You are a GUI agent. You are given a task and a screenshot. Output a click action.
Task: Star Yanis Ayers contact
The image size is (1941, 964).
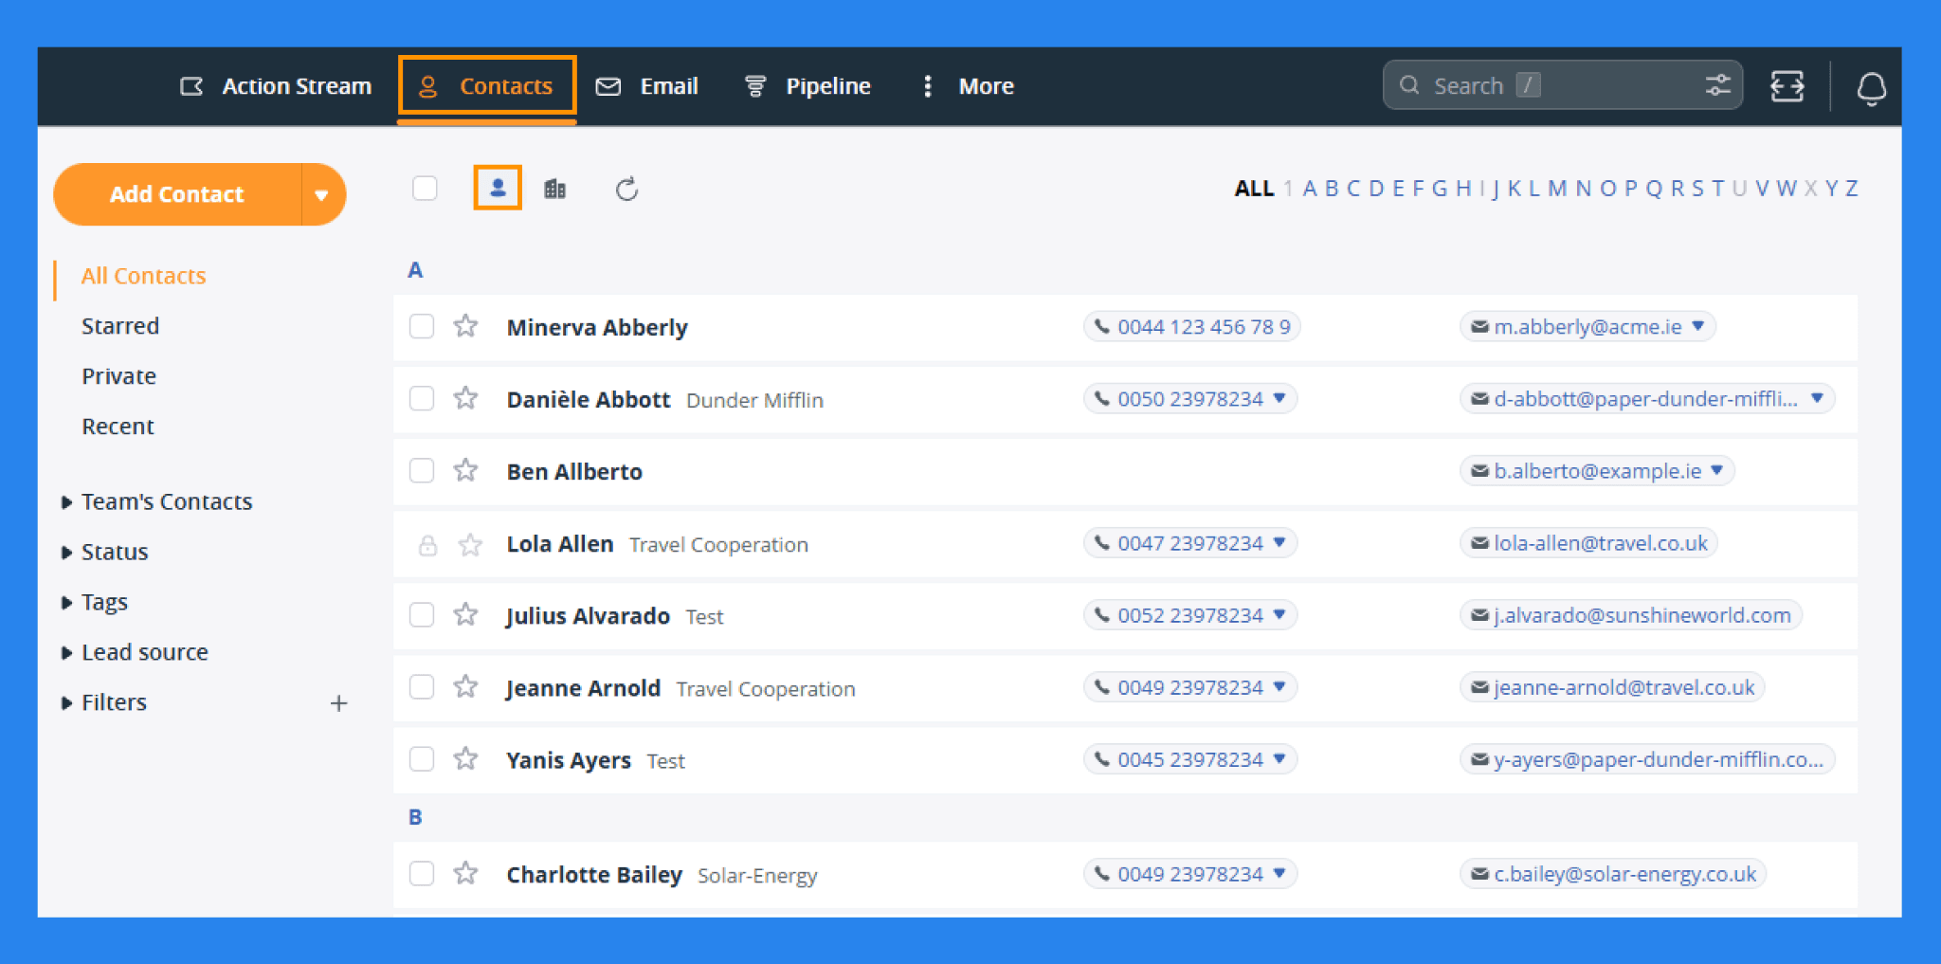(465, 758)
